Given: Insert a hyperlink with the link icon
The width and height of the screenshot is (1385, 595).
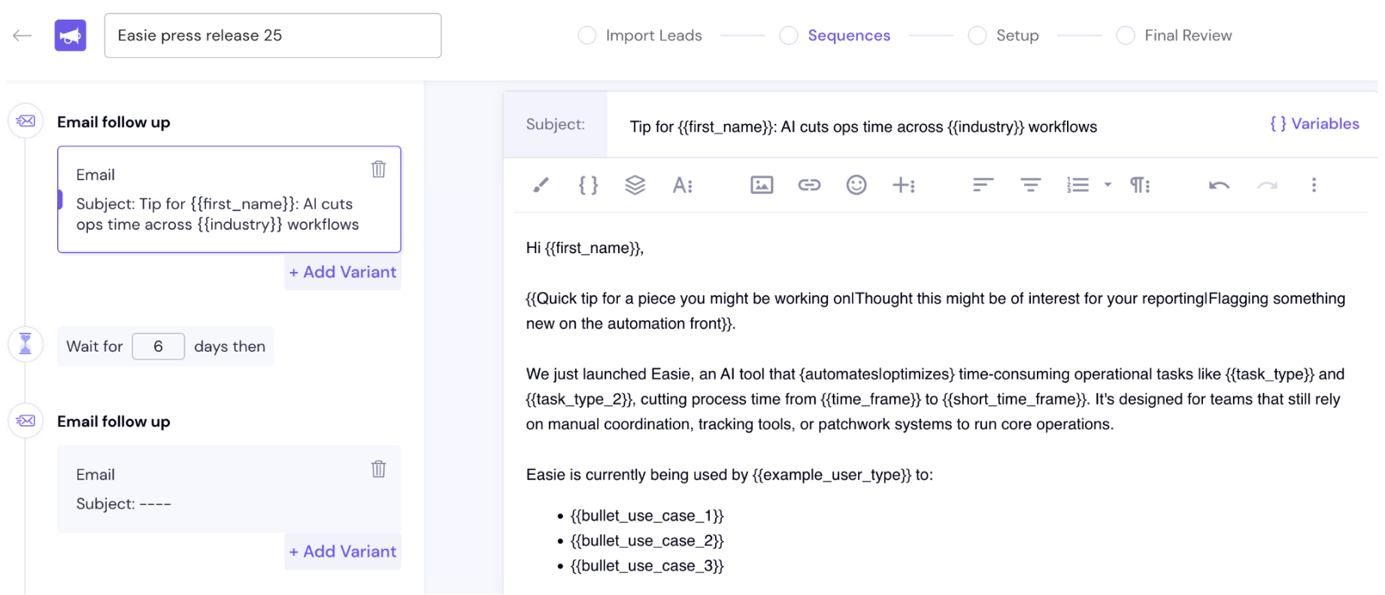Looking at the screenshot, I should [809, 185].
